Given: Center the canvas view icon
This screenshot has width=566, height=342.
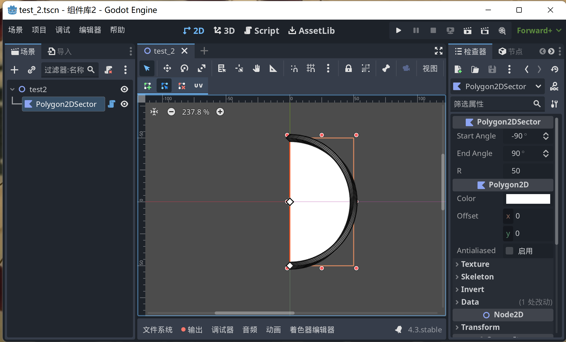Looking at the screenshot, I should pos(154,112).
